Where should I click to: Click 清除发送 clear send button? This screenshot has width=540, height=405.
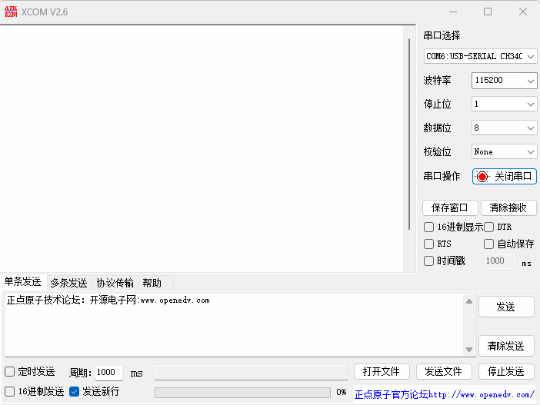(x=506, y=346)
